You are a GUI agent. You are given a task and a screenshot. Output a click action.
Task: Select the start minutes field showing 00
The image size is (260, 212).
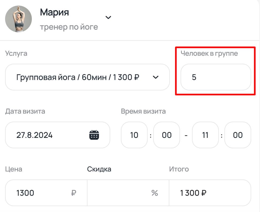166,135
